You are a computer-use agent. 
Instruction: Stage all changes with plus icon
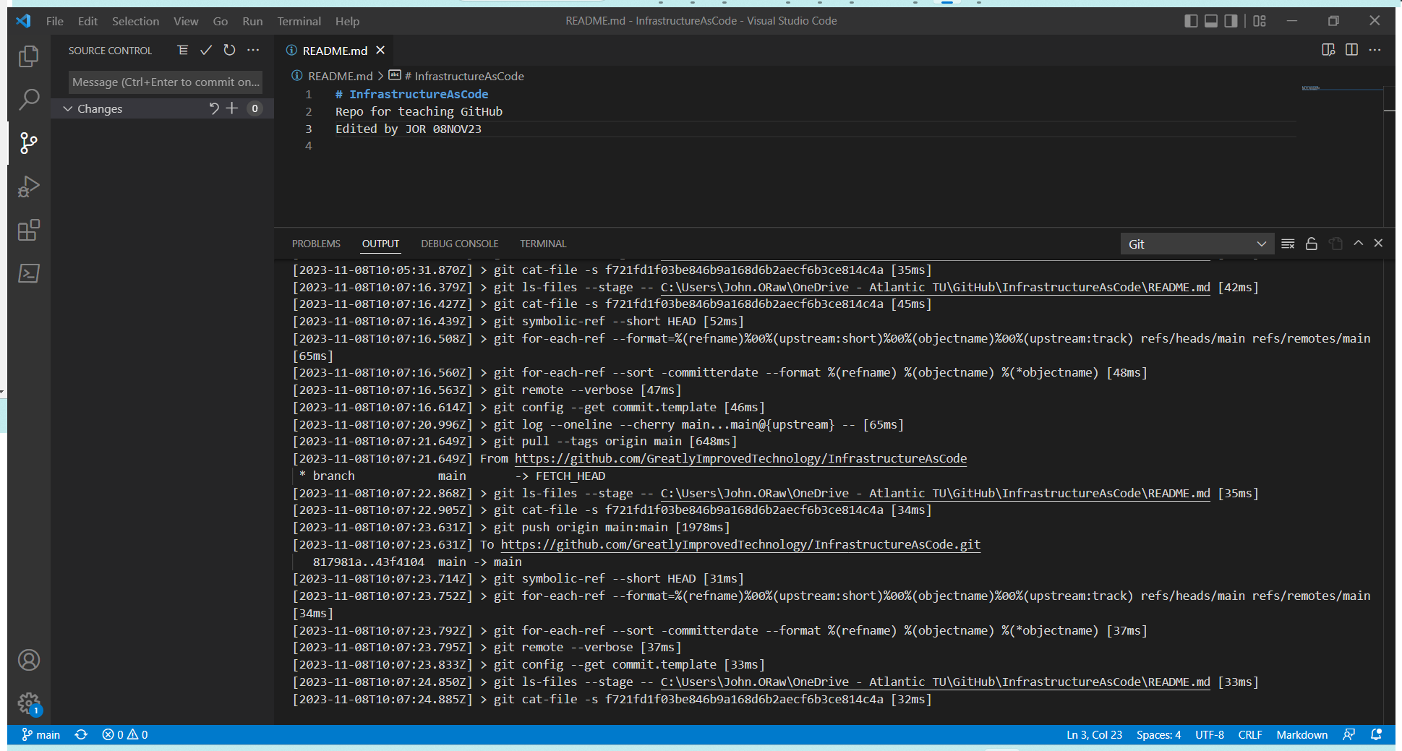[232, 108]
